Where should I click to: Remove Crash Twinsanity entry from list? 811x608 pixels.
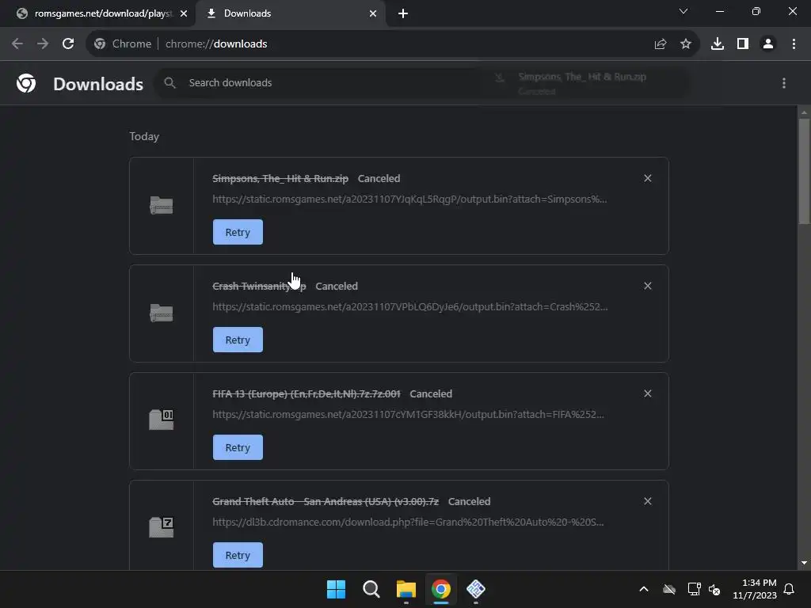[648, 286]
